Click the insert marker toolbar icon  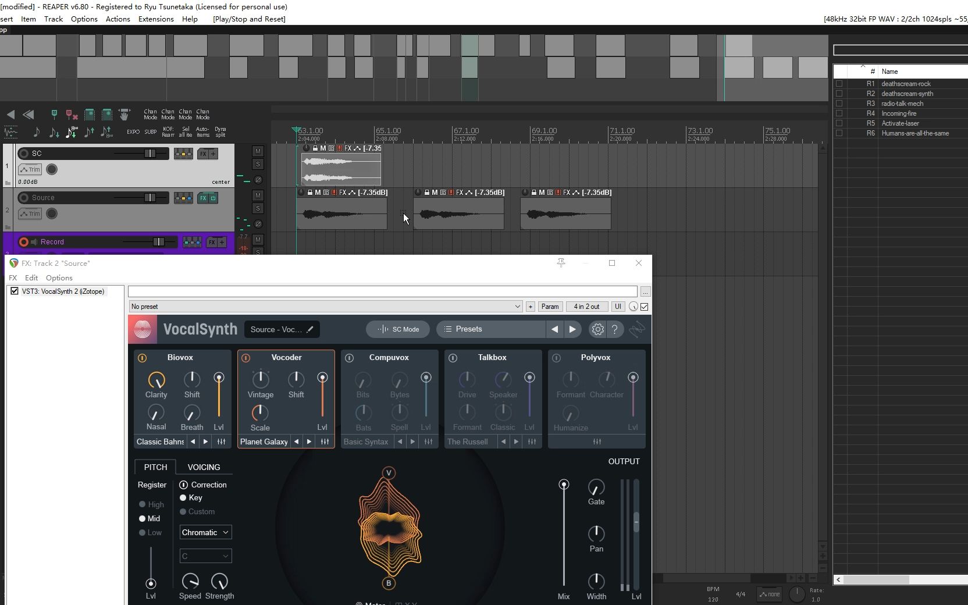tap(54, 113)
